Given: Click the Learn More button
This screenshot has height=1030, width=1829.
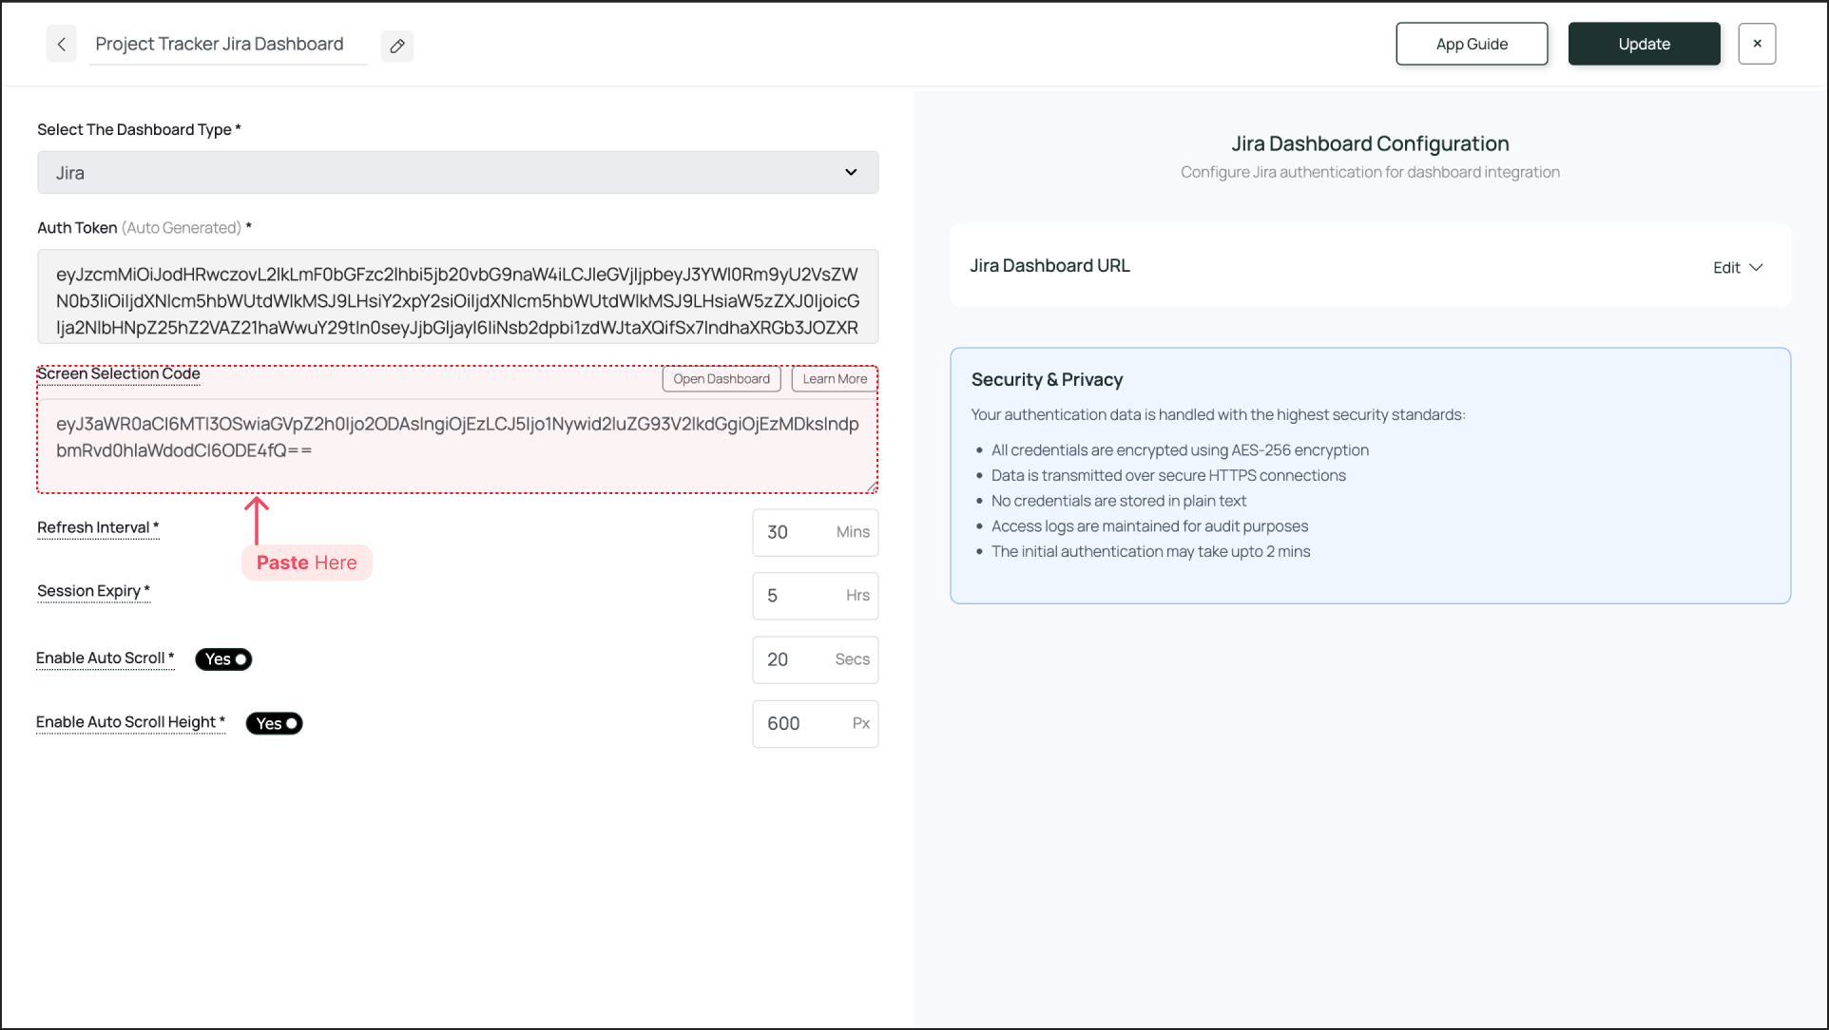Looking at the screenshot, I should [x=835, y=379].
